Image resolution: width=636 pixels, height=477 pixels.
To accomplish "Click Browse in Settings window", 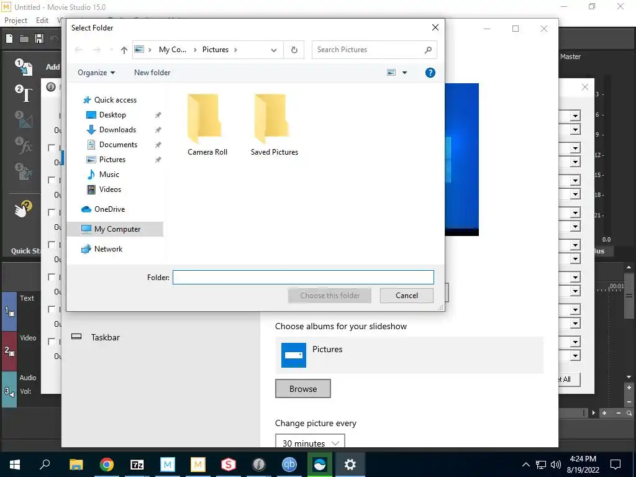I will coord(303,389).
